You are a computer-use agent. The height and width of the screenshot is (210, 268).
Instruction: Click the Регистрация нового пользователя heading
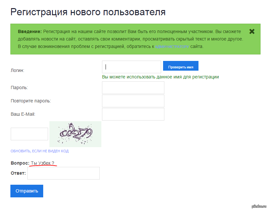[88, 12]
